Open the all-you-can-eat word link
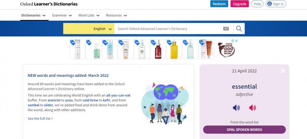The image size is (307, 139). click(x=118, y=96)
